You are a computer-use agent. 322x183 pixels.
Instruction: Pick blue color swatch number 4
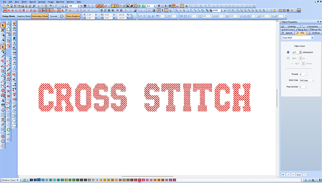pyautogui.click(x=43, y=180)
